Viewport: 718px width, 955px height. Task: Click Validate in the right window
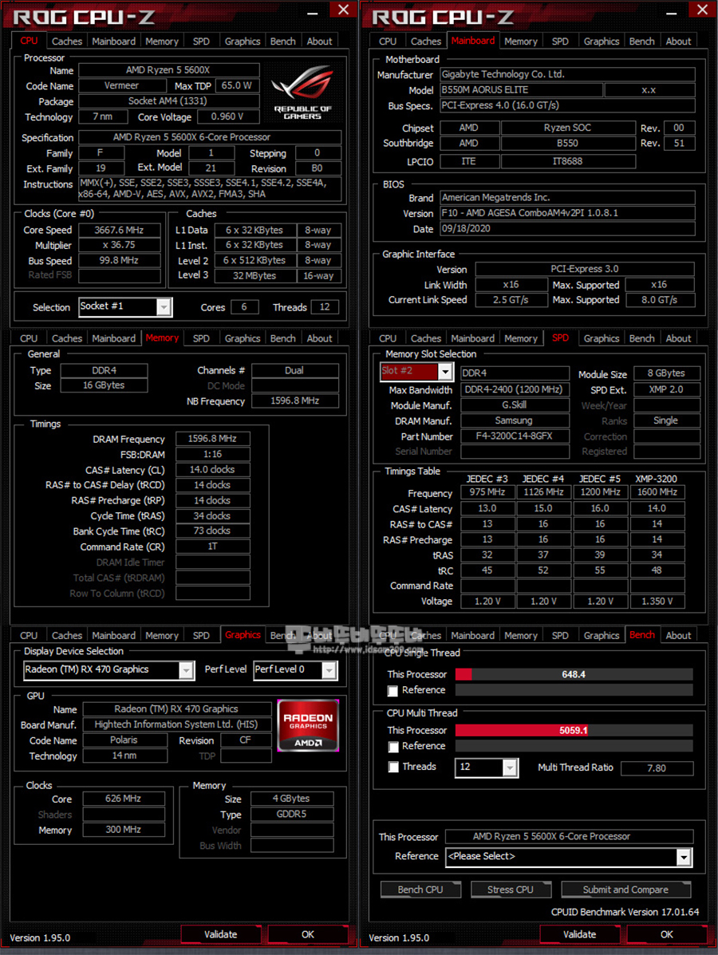[580, 935]
